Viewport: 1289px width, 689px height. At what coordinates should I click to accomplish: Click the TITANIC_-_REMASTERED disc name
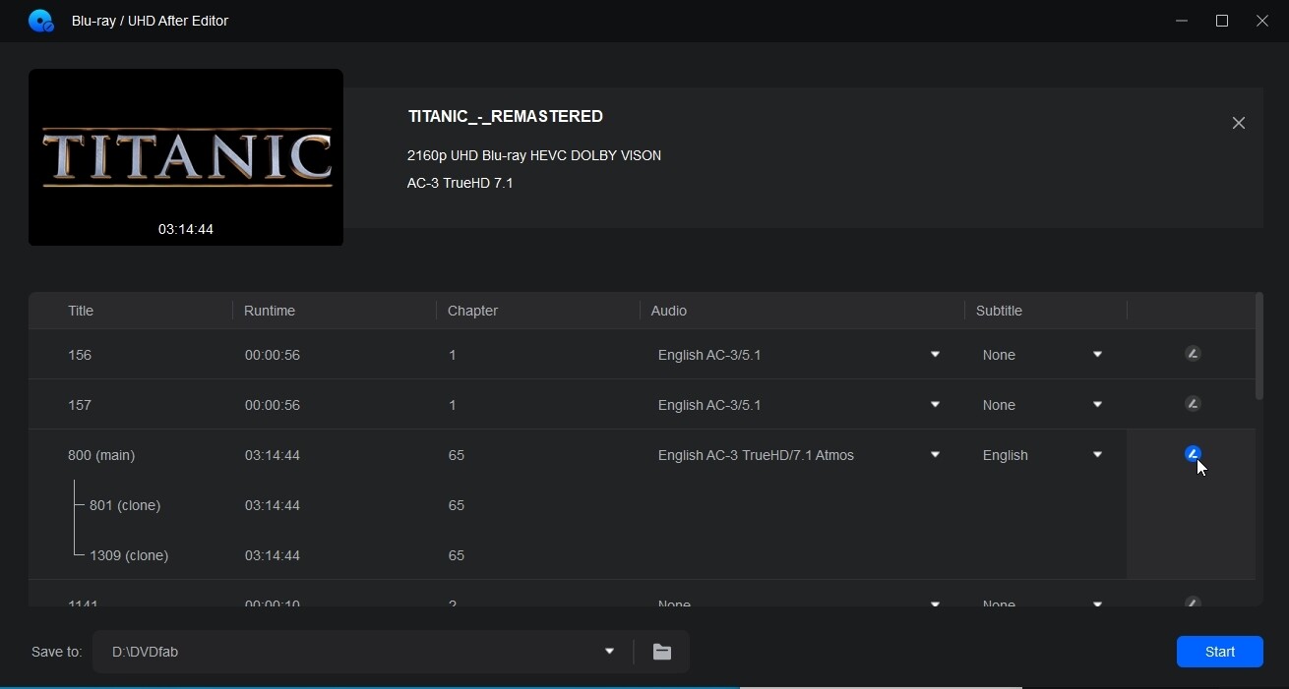click(x=506, y=116)
